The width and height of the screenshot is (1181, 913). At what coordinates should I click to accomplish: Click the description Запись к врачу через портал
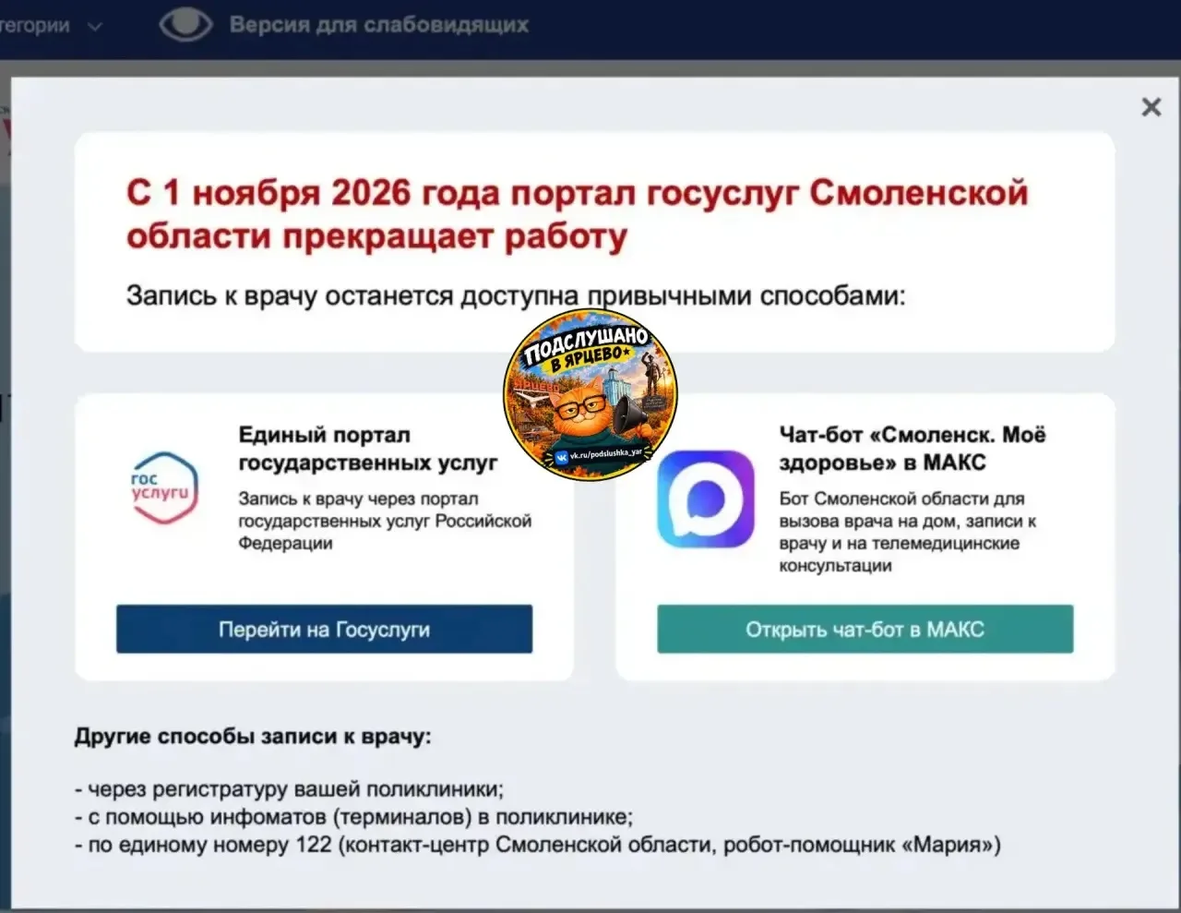(x=385, y=521)
